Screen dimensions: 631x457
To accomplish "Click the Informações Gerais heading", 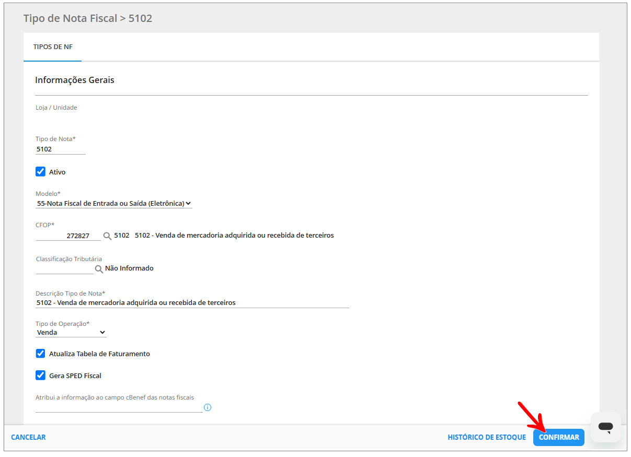I will [x=75, y=80].
